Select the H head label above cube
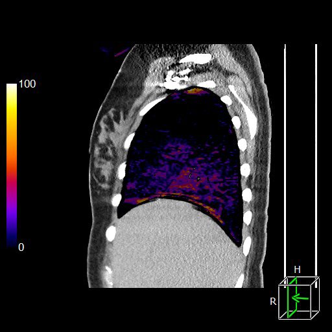 [x=297, y=270]
